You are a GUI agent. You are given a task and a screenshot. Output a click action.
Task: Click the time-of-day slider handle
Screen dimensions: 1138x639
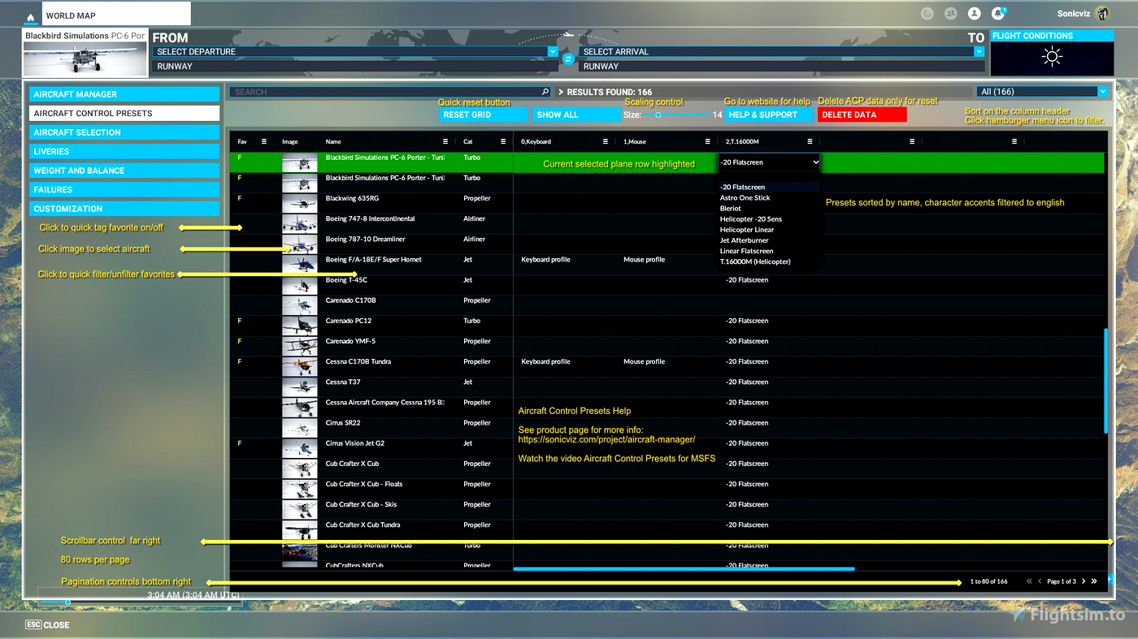(x=67, y=602)
